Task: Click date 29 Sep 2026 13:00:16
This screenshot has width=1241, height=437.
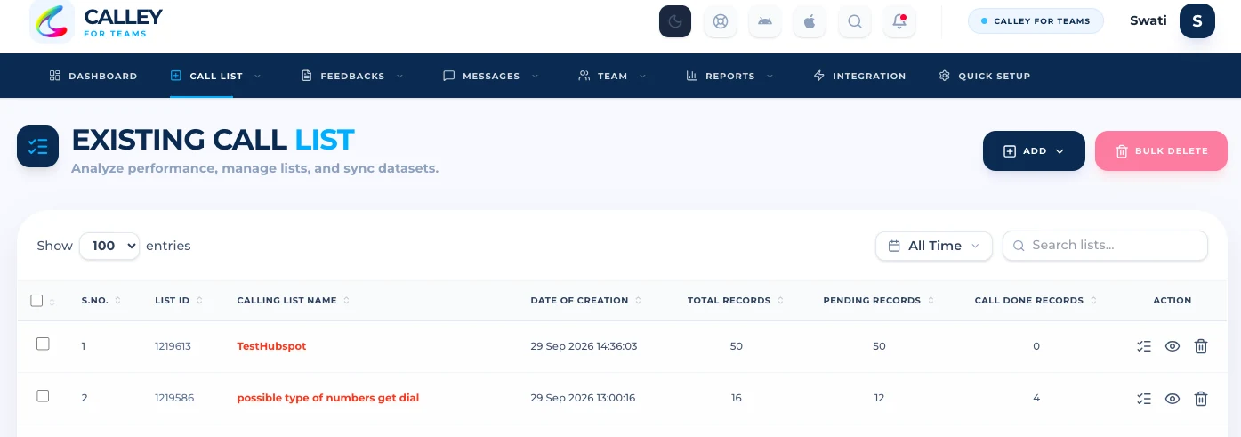Action: pyautogui.click(x=583, y=398)
